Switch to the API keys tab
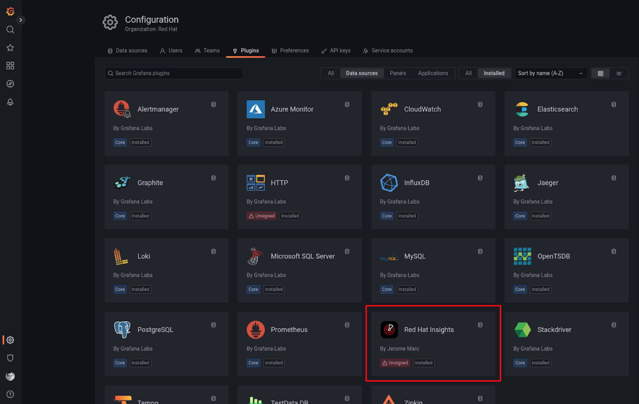This screenshot has height=404, width=639. click(336, 51)
